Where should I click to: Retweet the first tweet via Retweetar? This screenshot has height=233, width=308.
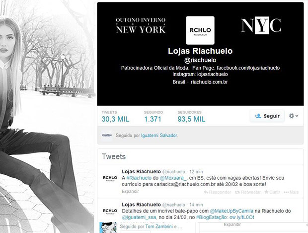click(248, 192)
